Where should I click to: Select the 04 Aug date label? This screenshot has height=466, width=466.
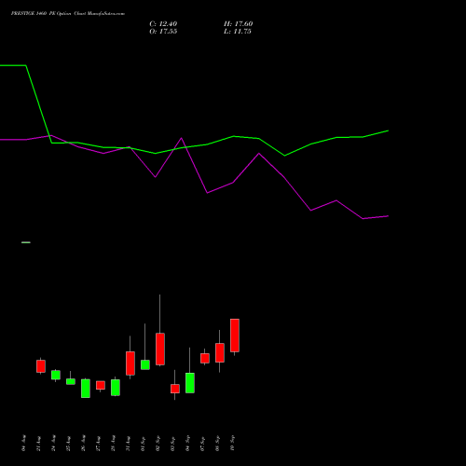(x=23, y=443)
